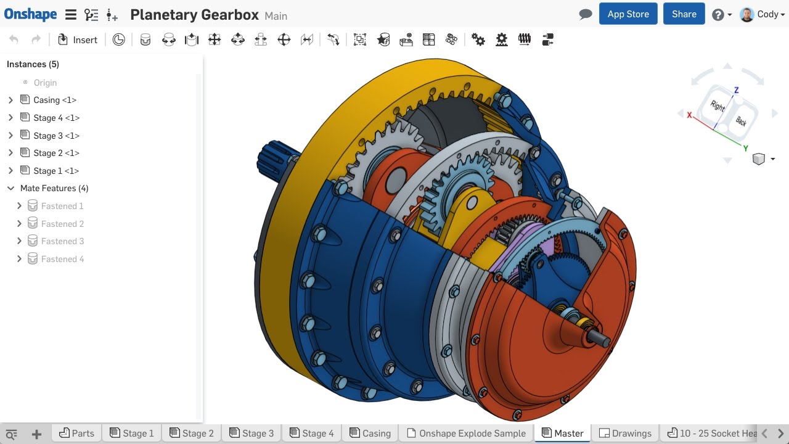Image resolution: width=789 pixels, height=444 pixels.
Task: Switch to the Stage 2 tab
Action: pyautogui.click(x=192, y=434)
